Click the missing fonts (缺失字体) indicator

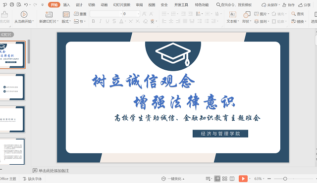tap(32, 179)
